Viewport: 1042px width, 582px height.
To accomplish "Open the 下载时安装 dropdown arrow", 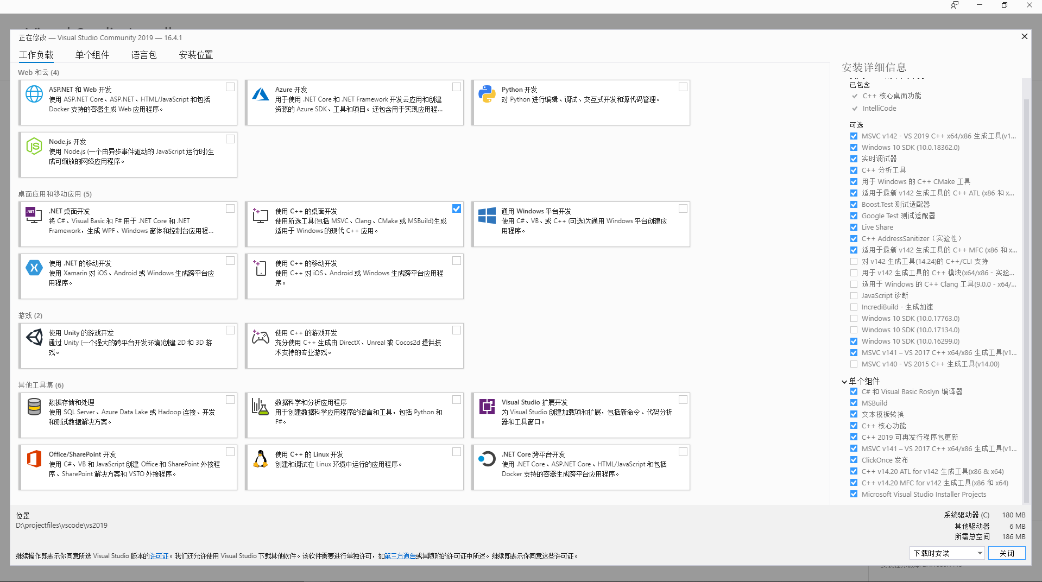I will click(980, 553).
